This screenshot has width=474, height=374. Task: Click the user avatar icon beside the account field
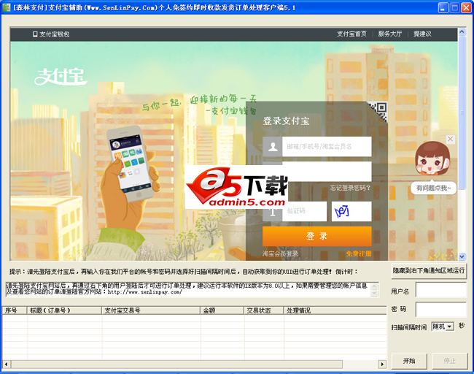coord(273,147)
